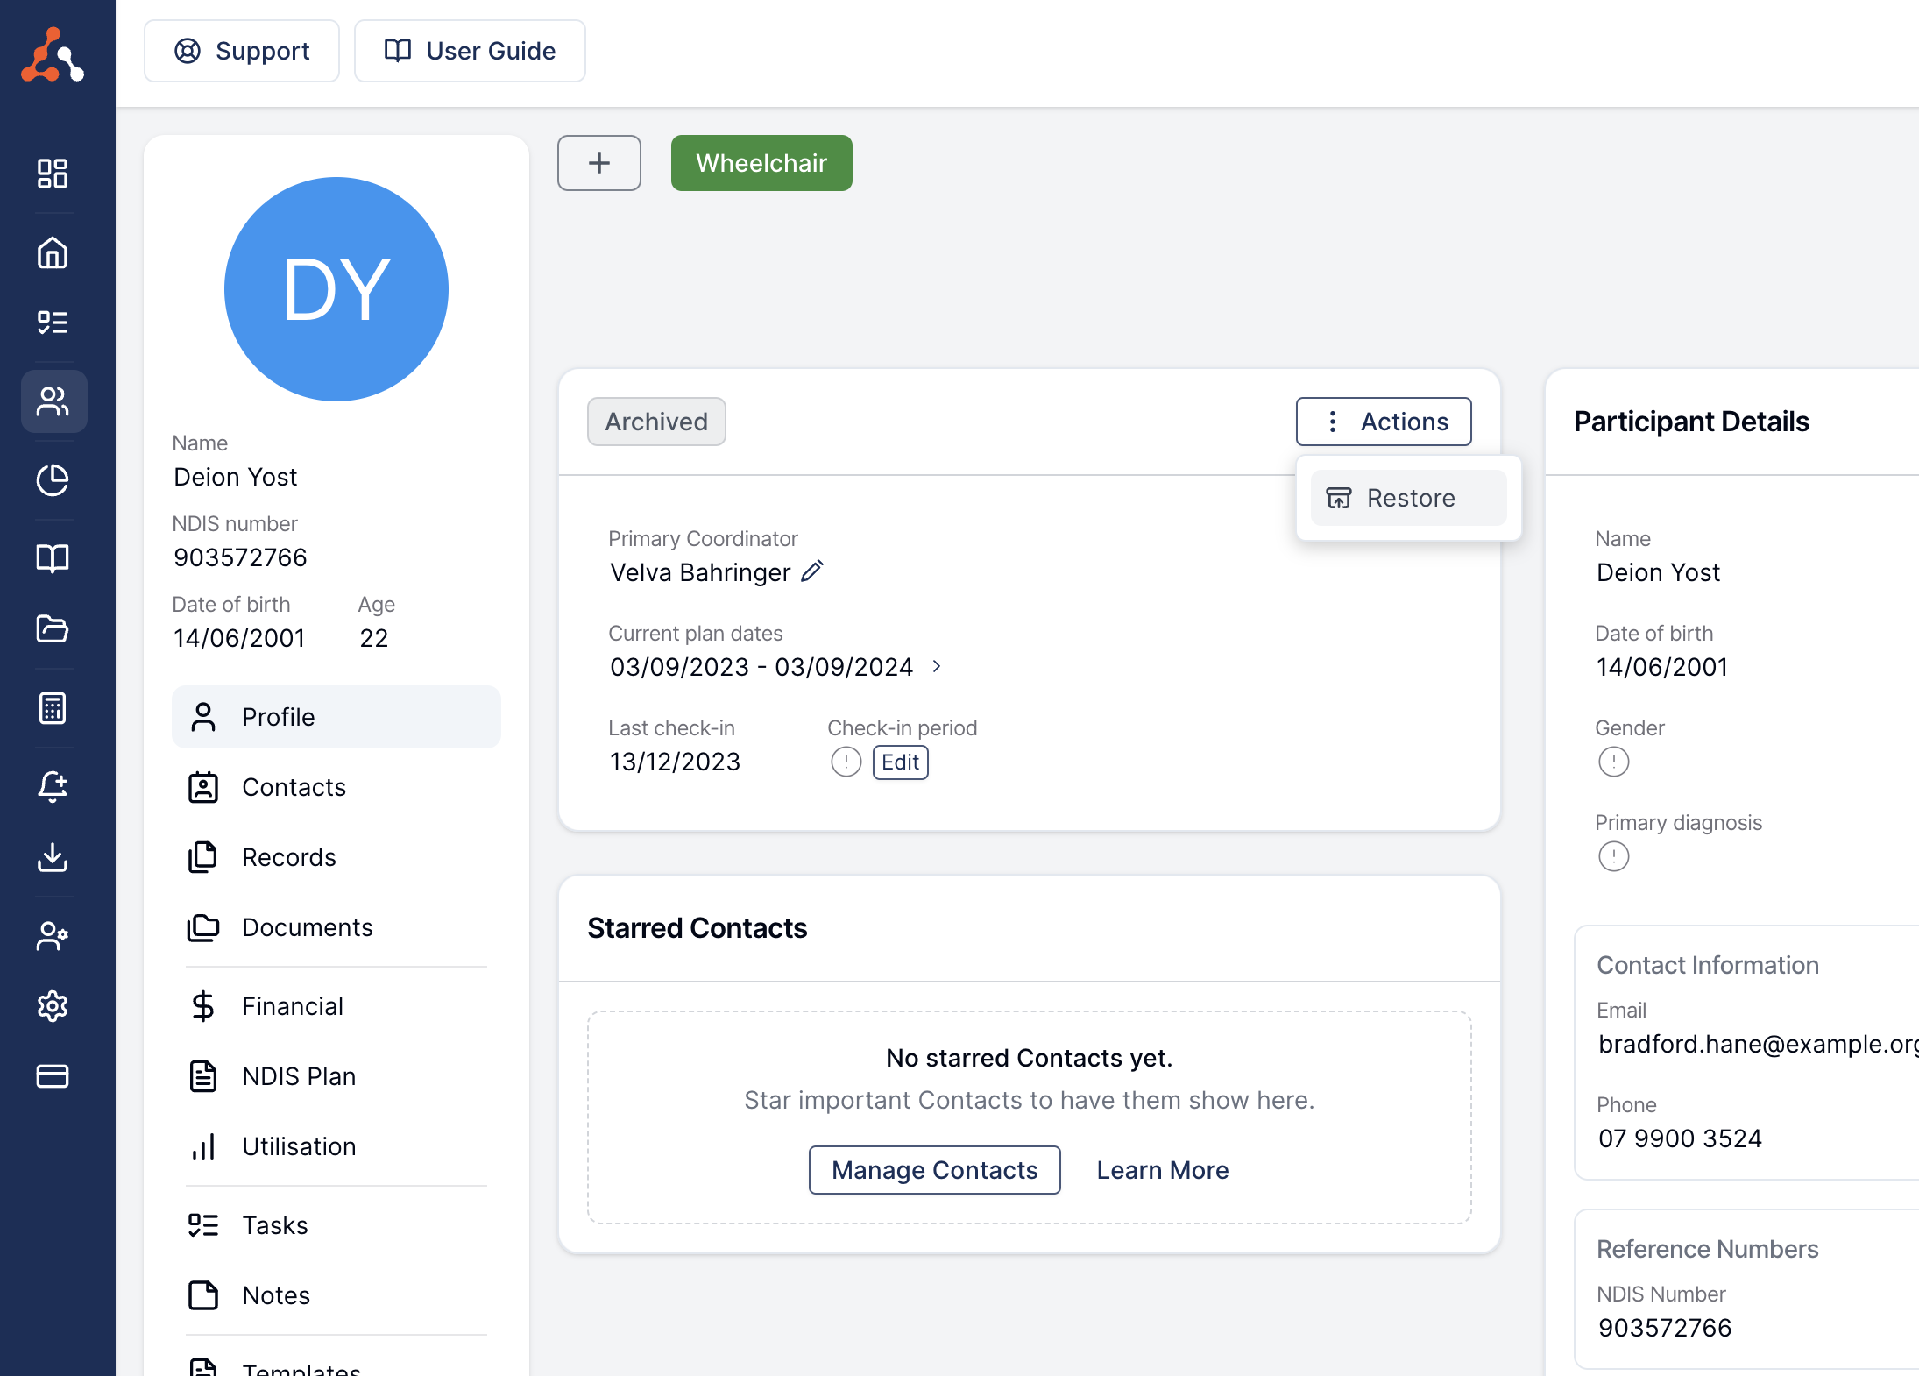Open notifications bell-plus sidebar icon
The height and width of the screenshot is (1376, 1919).
click(x=53, y=787)
